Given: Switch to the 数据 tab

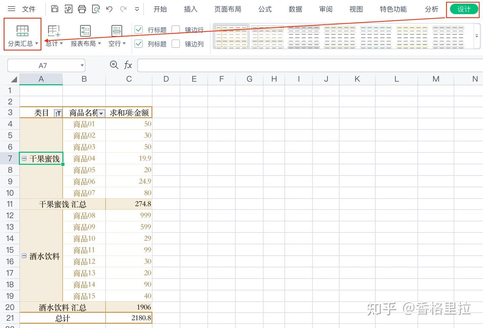Looking at the screenshot, I should click(x=295, y=9).
